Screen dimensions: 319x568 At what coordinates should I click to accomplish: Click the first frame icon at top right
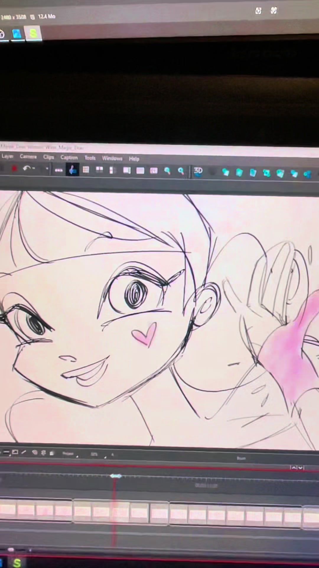click(x=258, y=11)
